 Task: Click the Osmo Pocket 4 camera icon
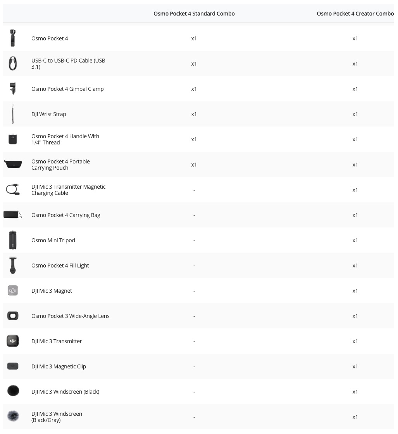click(x=13, y=38)
